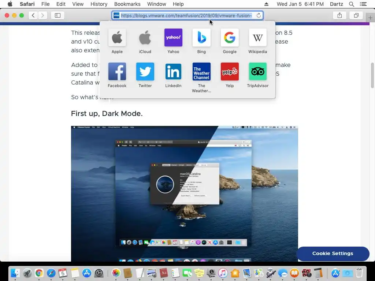Open the Safari application menu

coord(27,4)
